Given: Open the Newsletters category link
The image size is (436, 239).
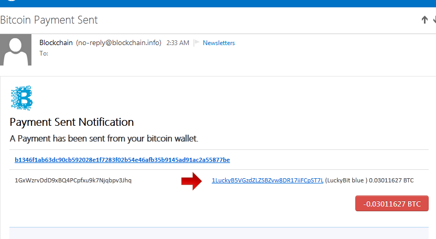Looking at the screenshot, I should click(219, 43).
